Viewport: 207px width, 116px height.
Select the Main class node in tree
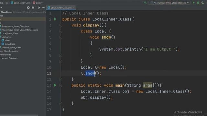[x=7, y=41]
